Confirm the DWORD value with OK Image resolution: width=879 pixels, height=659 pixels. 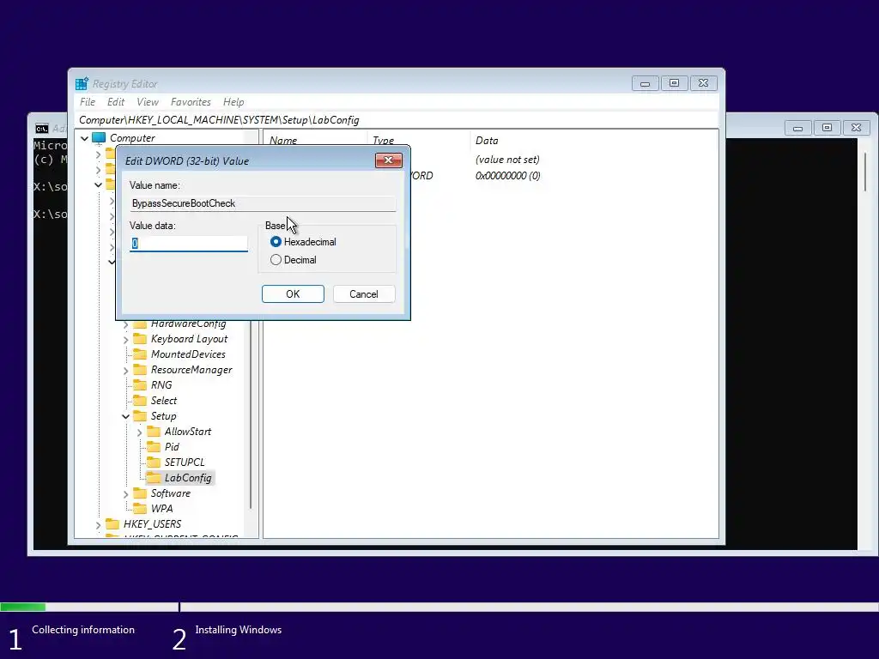(293, 294)
